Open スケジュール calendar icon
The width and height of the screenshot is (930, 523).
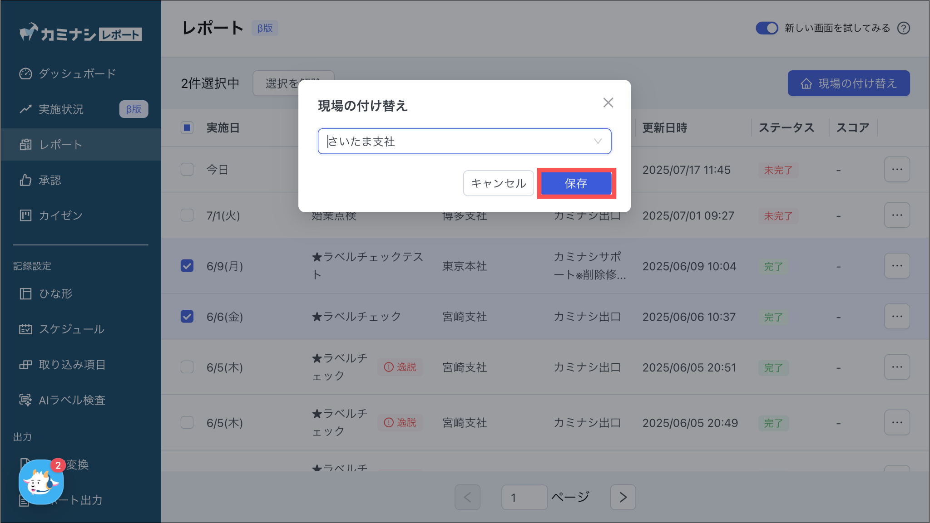click(x=25, y=329)
